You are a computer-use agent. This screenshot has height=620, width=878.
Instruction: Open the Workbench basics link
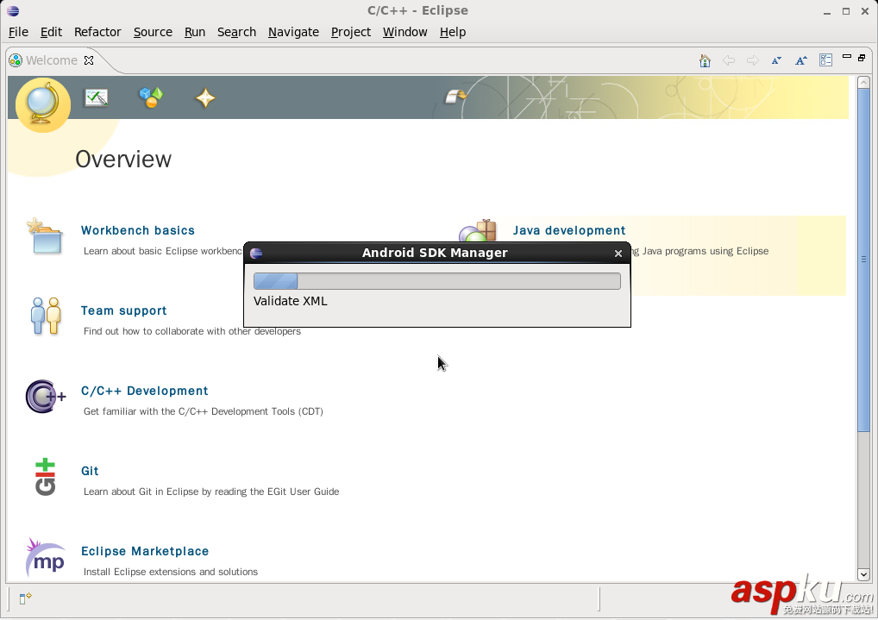[137, 230]
